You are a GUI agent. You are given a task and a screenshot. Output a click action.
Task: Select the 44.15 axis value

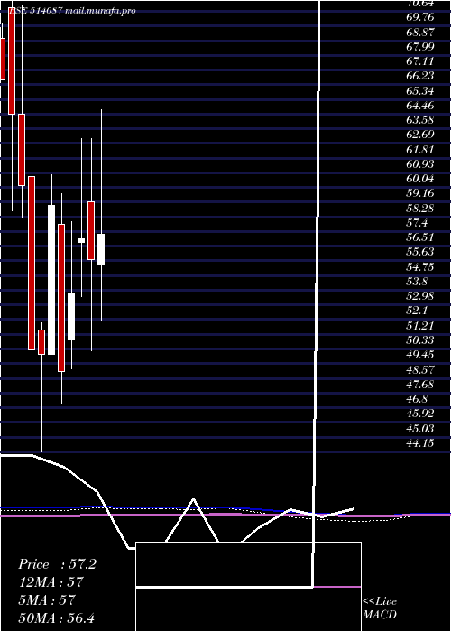click(x=420, y=442)
